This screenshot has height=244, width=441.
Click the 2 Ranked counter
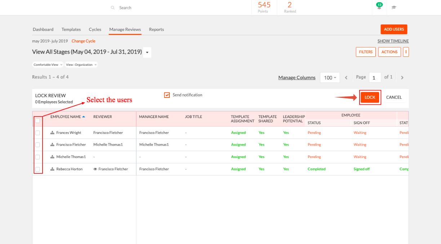pyautogui.click(x=290, y=7)
